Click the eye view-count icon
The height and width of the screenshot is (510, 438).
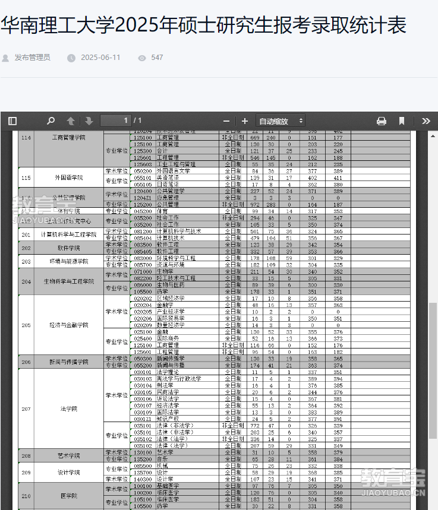pos(141,58)
